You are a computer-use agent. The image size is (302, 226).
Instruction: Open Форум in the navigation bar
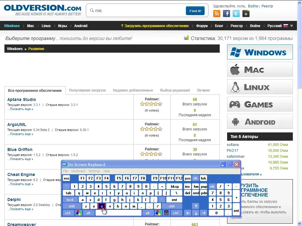click(202, 26)
